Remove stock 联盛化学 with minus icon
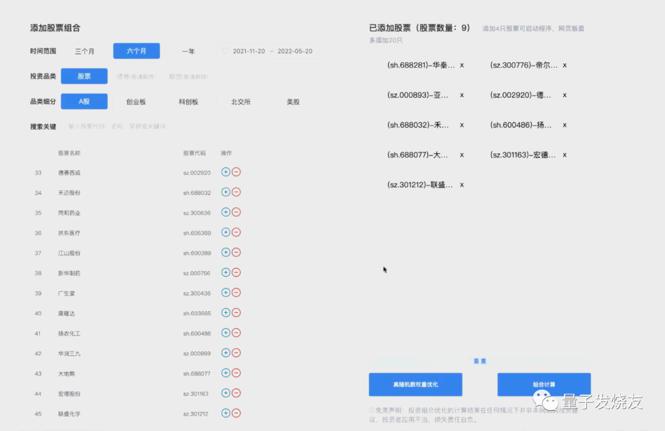Image resolution: width=665 pixels, height=431 pixels. [x=236, y=413]
